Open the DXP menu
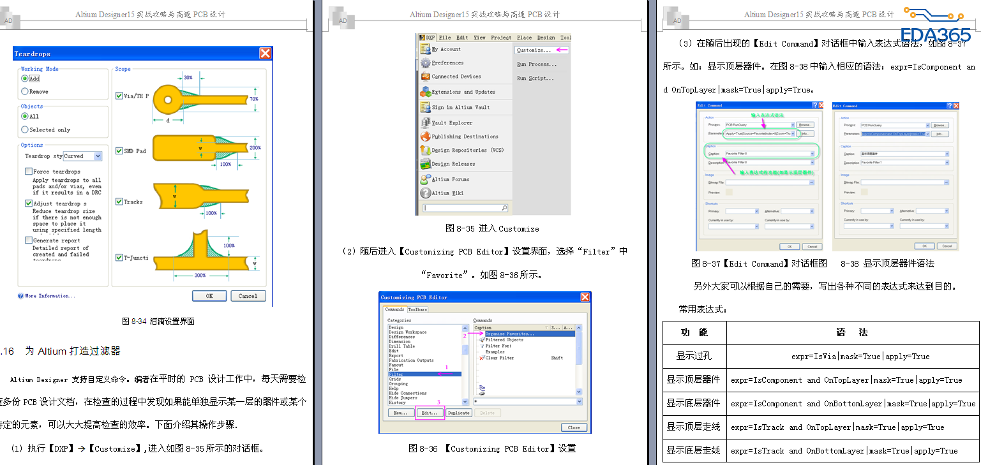Screen dimensions: 981x465 pyautogui.click(x=428, y=38)
